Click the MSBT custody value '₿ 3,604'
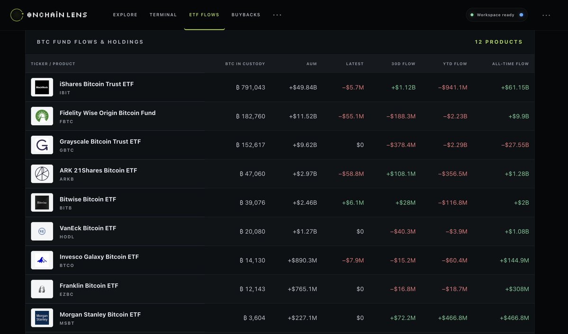This screenshot has width=568, height=334. pos(254,318)
